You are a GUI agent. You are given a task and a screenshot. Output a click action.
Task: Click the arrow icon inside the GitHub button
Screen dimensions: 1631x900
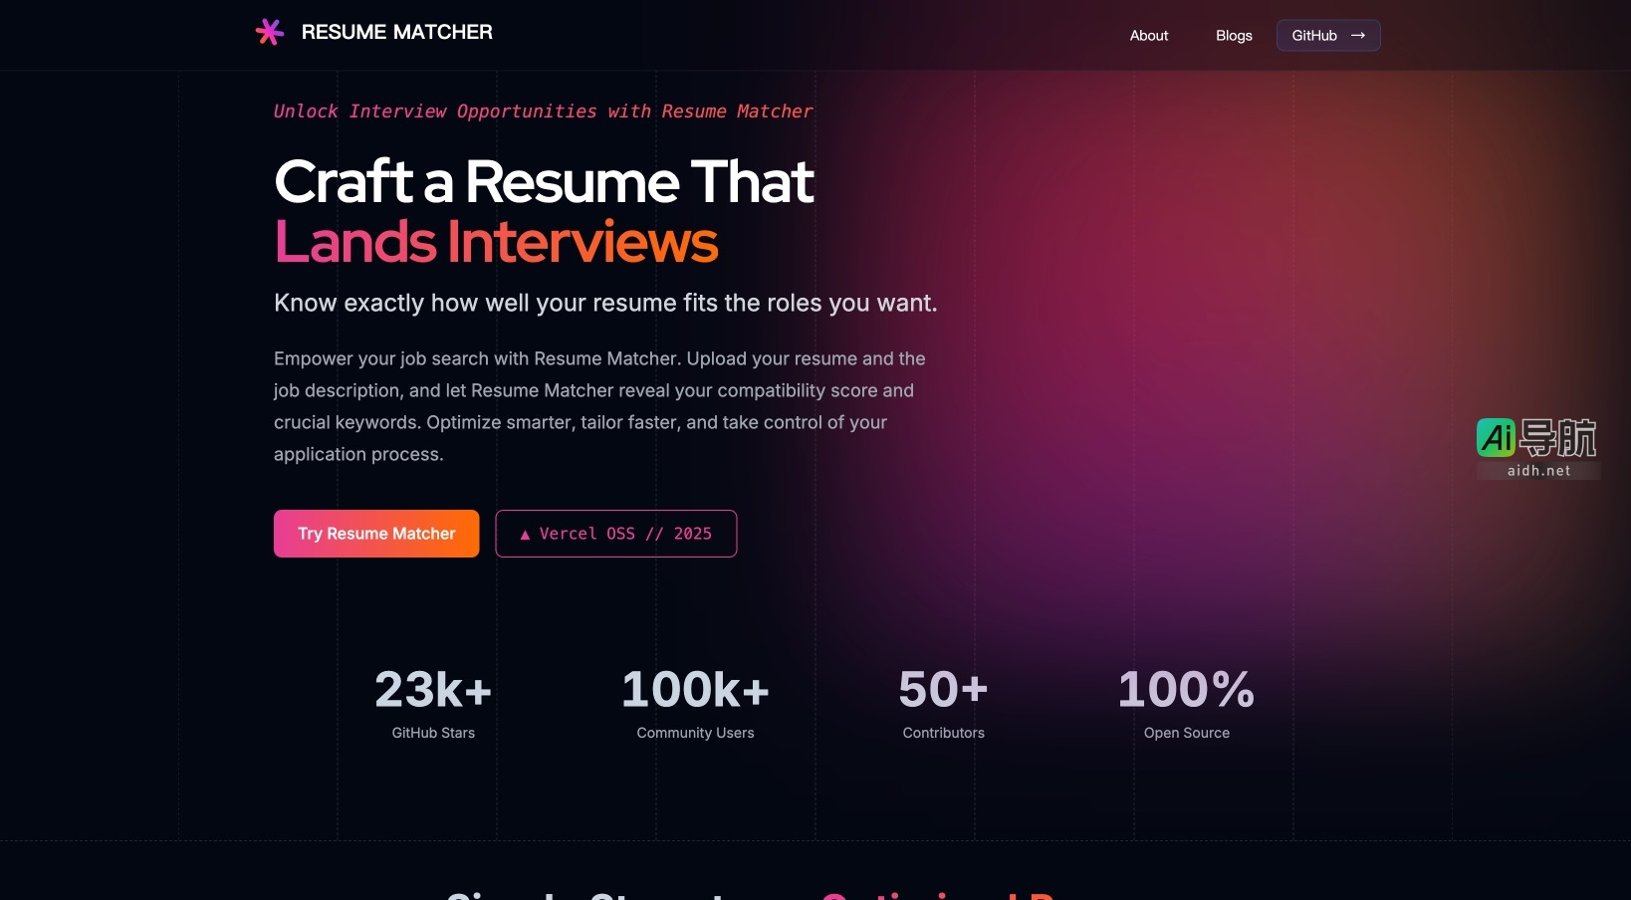point(1358,35)
